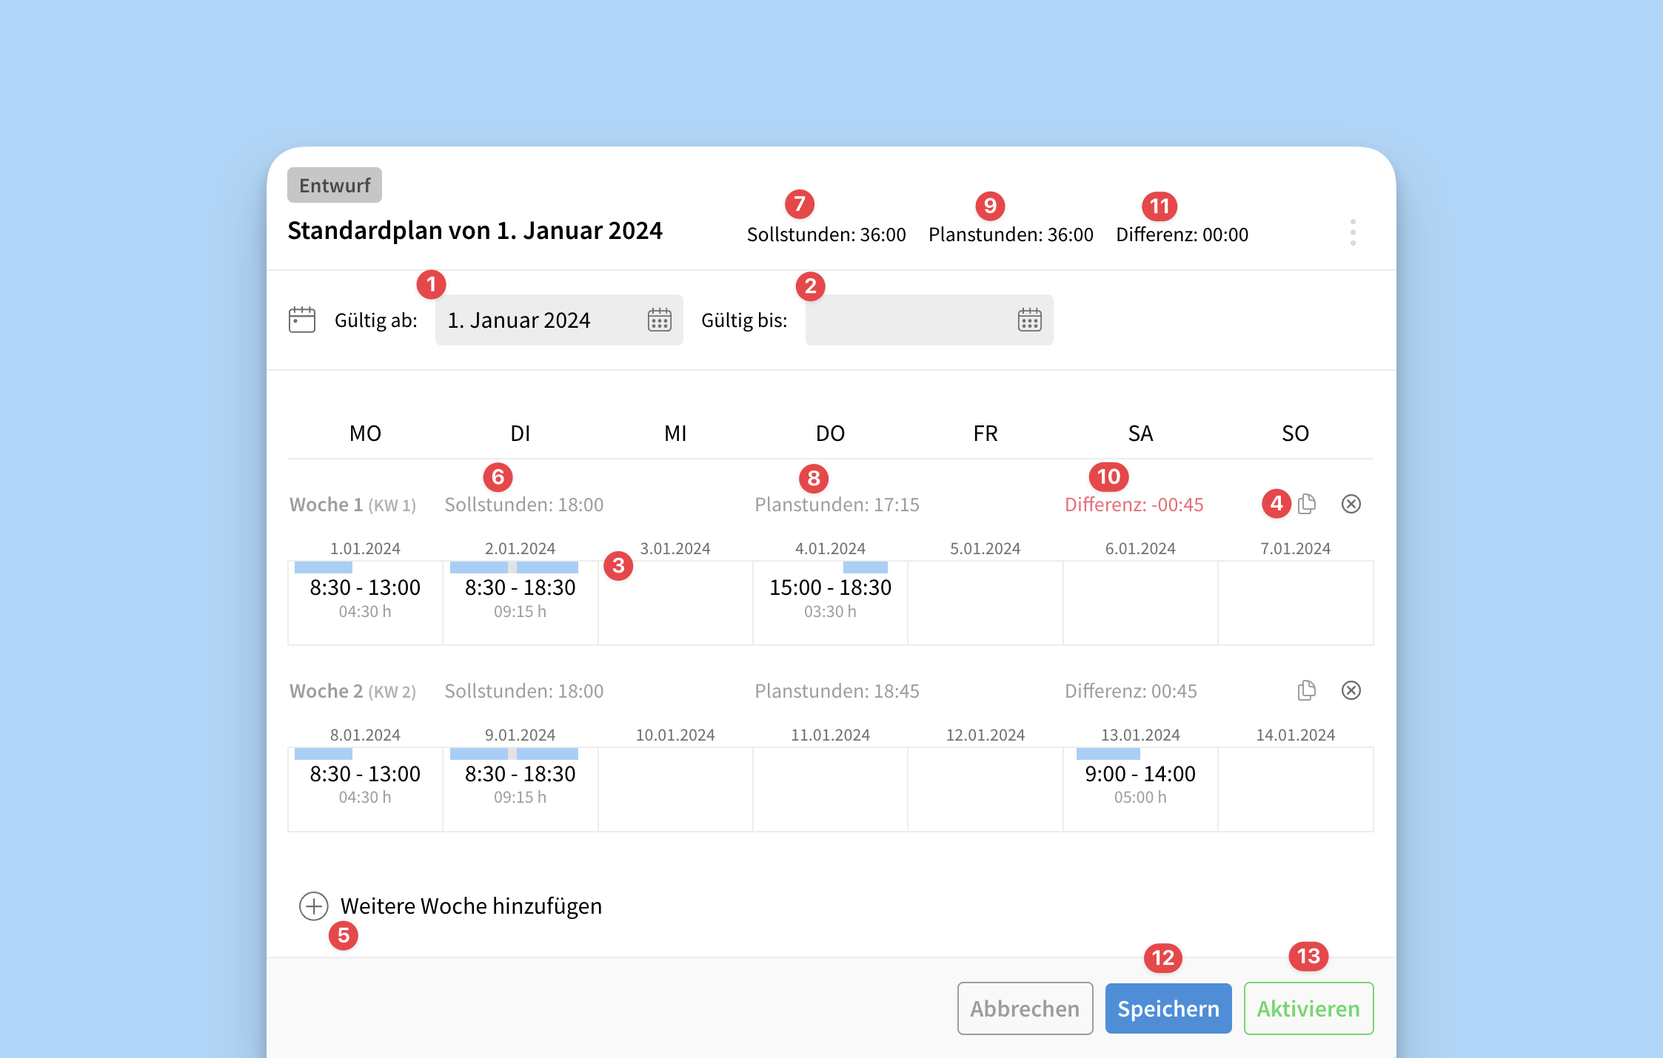The width and height of the screenshot is (1663, 1058).
Task: Copy Woche 1 using duplicate icon
Action: click(x=1307, y=504)
